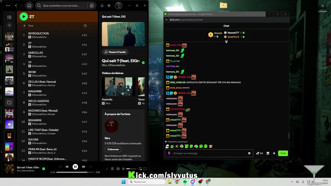The width and height of the screenshot is (331, 186).
Task: Open Kick chat settings gear
Action: 274,153
